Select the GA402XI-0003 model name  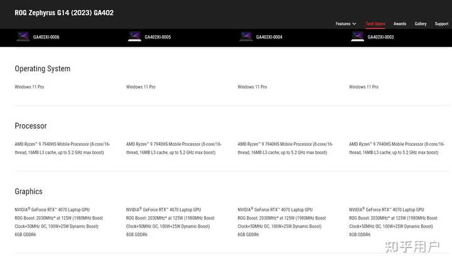click(380, 37)
